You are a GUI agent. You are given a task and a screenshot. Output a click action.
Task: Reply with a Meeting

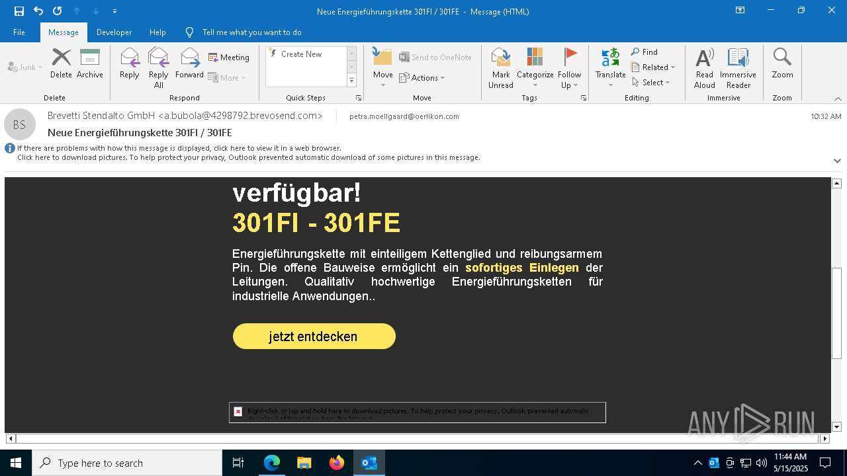(x=229, y=58)
